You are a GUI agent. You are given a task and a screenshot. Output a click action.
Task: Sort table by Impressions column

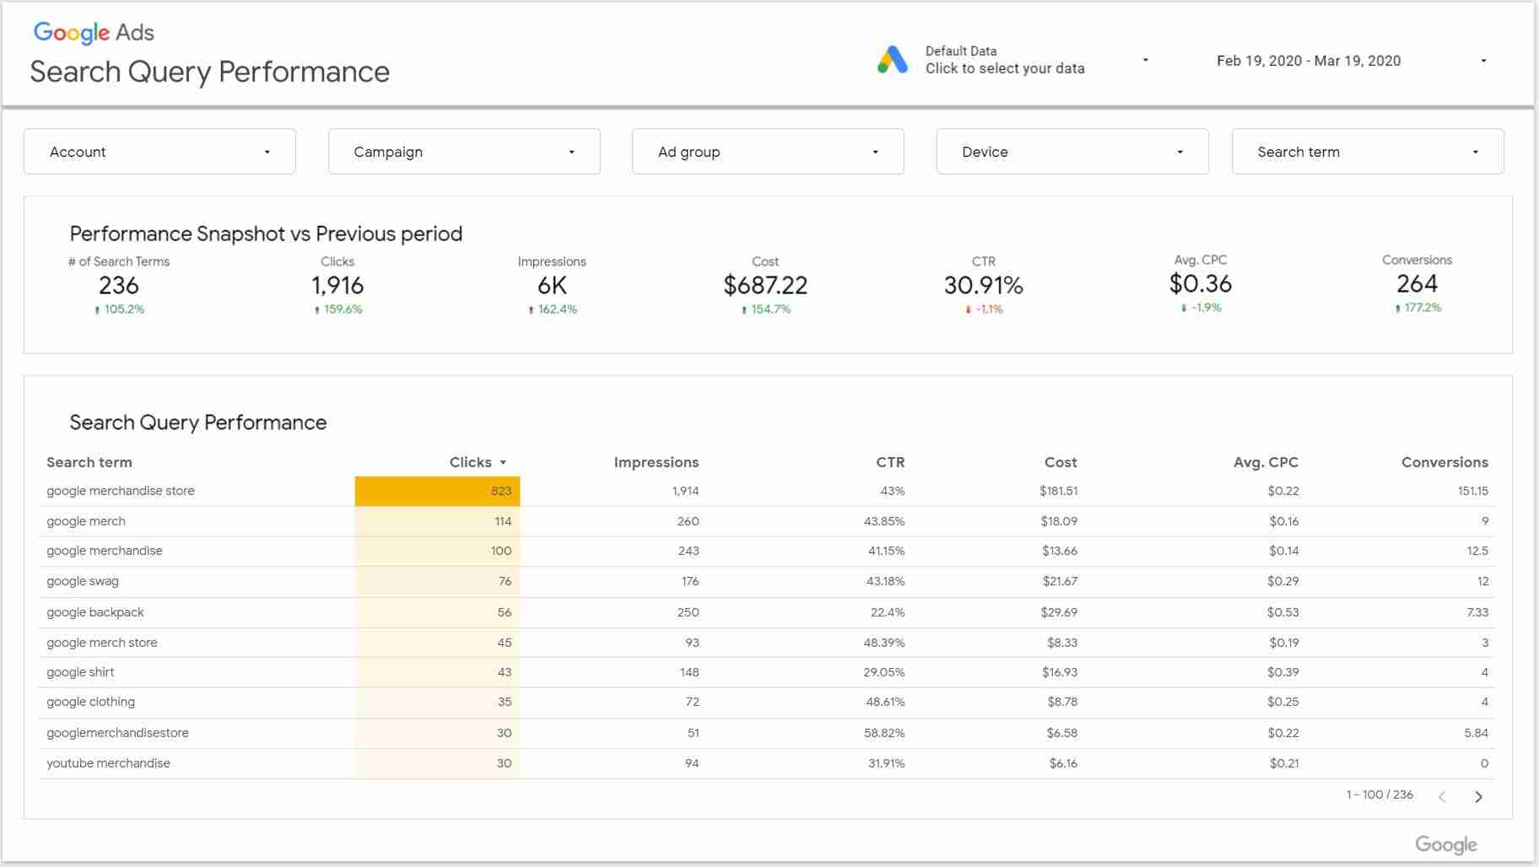(x=656, y=462)
